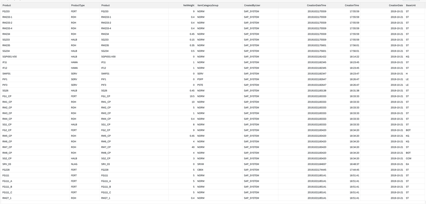Click the CCM base unit cell
Image resolution: width=426 pixels, height=204 pixels.
[408, 159]
